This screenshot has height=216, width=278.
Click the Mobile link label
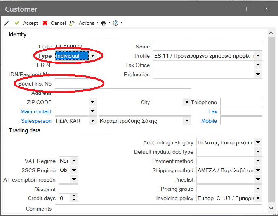coord(209,121)
